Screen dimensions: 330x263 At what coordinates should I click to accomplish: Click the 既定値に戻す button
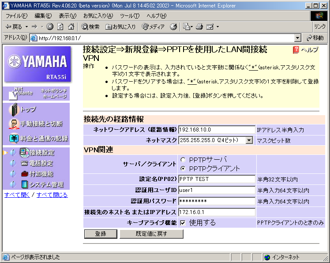[x=151, y=234]
